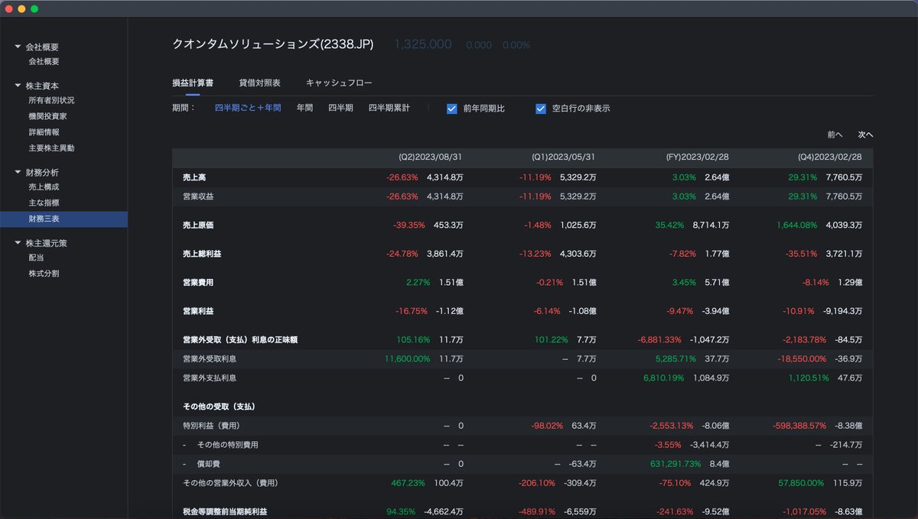Click the 売上総利益 row label
The image size is (918, 519).
[202, 254]
